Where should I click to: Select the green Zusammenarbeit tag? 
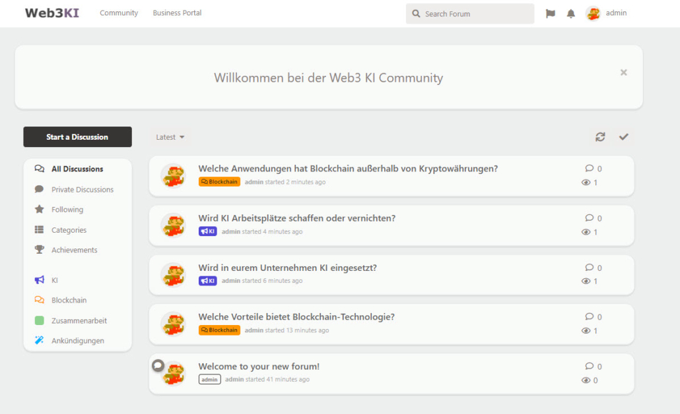tap(71, 320)
